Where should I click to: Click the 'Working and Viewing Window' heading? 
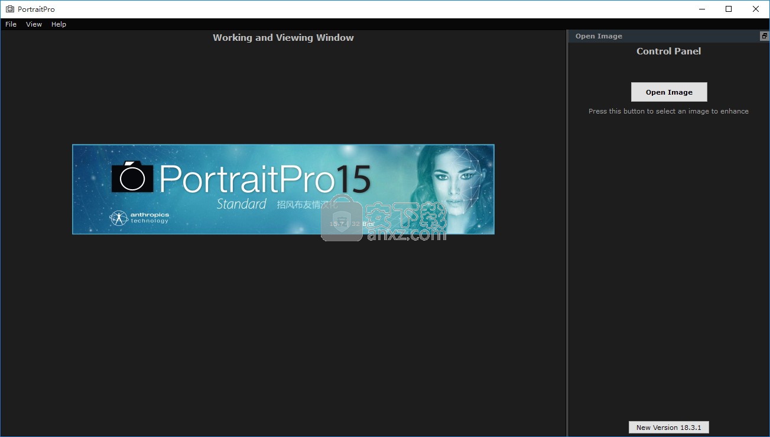(283, 38)
